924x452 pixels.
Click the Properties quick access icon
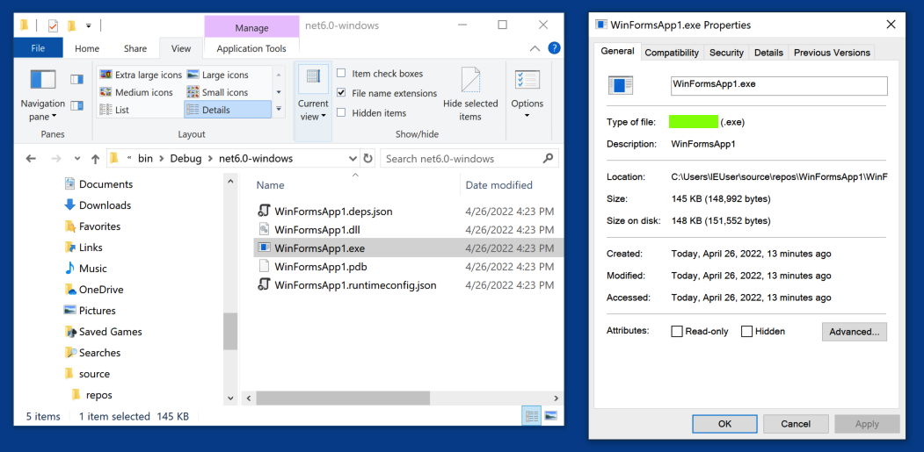coord(53,26)
